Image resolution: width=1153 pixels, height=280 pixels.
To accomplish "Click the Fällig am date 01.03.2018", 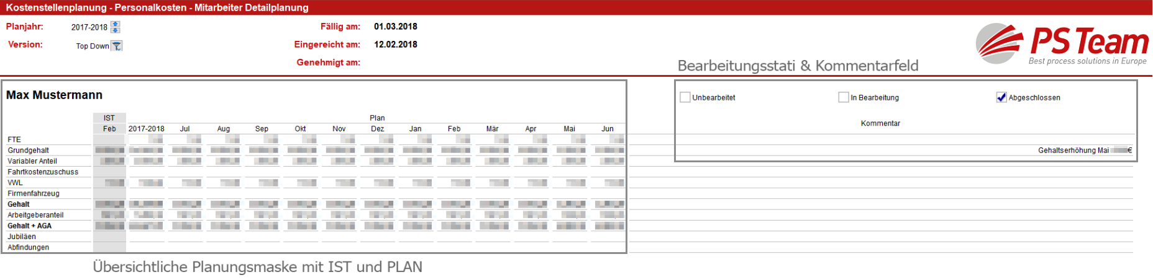I will (395, 27).
